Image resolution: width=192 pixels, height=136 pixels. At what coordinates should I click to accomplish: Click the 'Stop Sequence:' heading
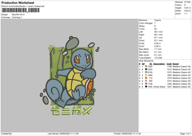pos(146,61)
